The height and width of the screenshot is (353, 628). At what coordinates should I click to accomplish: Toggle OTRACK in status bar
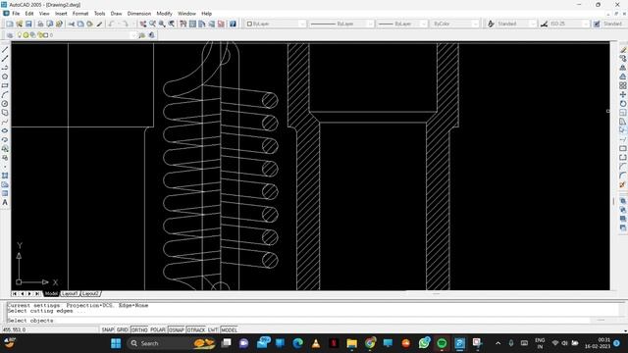196,329
